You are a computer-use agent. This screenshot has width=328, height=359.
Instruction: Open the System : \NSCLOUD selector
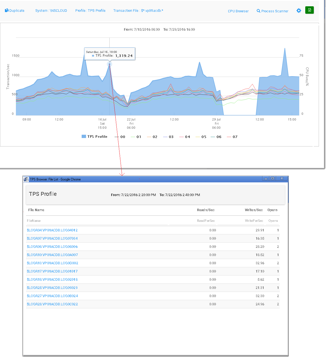(x=51, y=11)
